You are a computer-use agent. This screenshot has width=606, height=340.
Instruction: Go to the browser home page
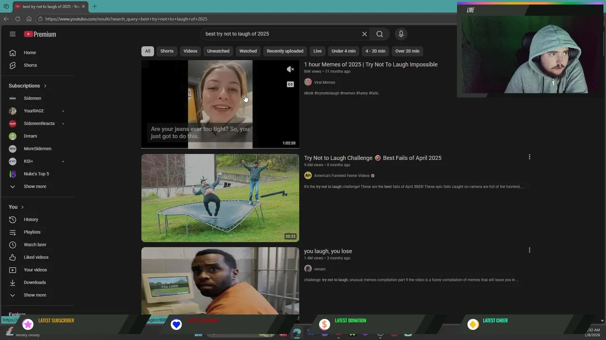click(x=29, y=19)
